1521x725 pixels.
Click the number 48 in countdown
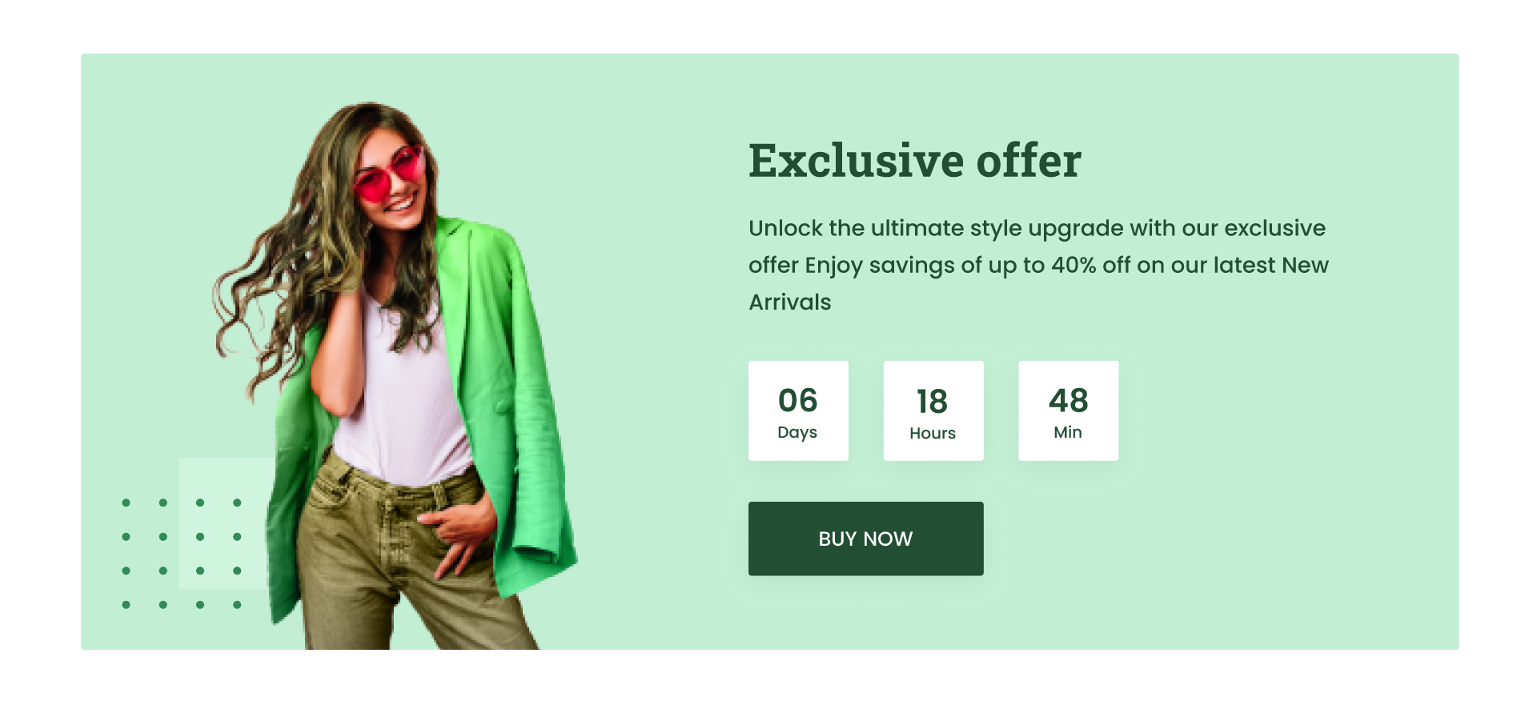point(1069,400)
